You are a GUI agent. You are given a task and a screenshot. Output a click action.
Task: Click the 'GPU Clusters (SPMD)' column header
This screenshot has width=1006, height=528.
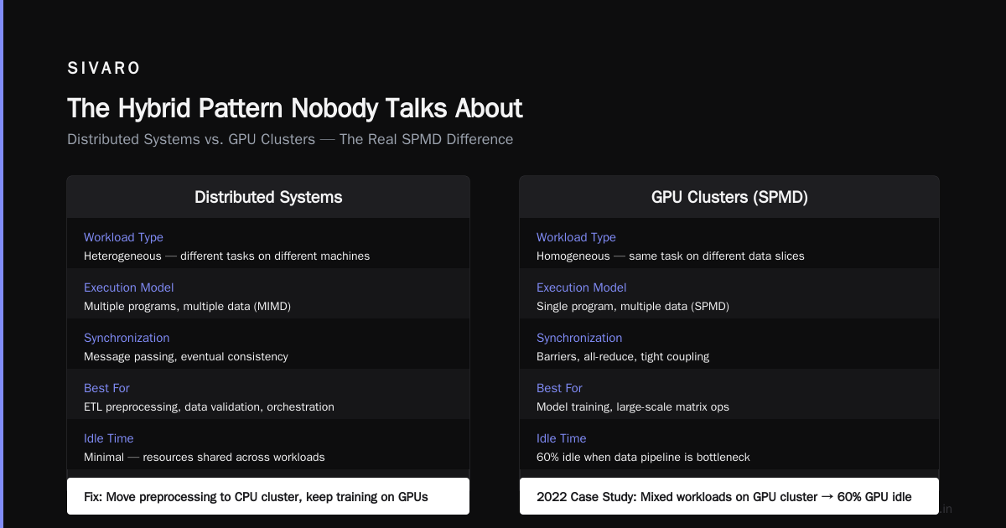click(x=729, y=197)
